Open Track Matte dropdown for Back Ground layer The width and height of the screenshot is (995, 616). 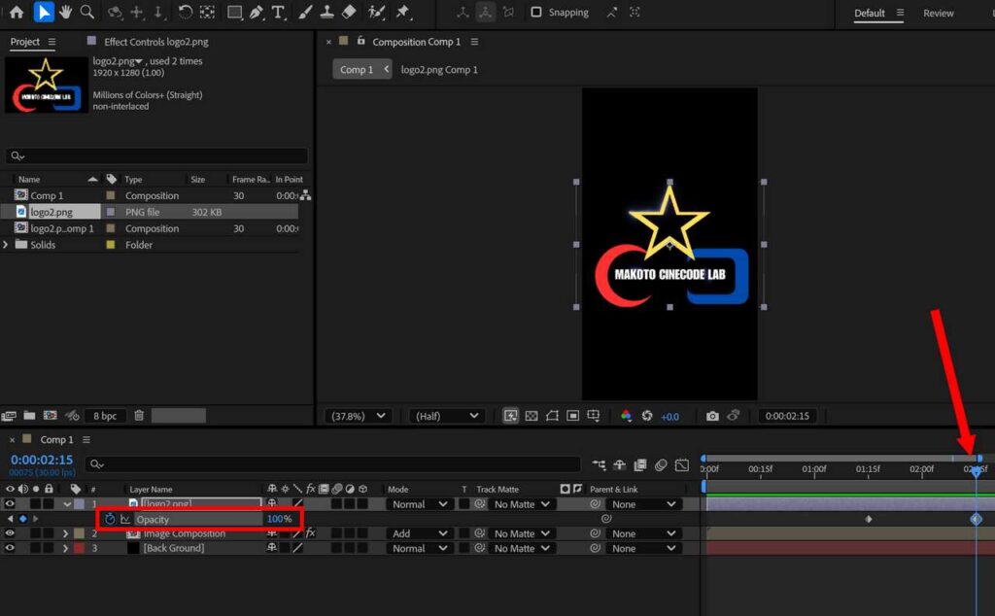pyautogui.click(x=522, y=548)
